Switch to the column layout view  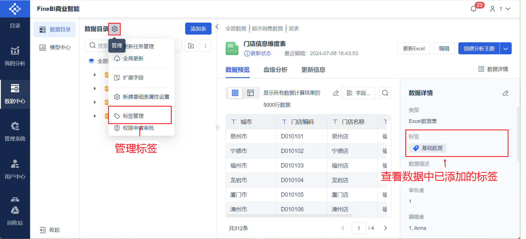[251, 93]
